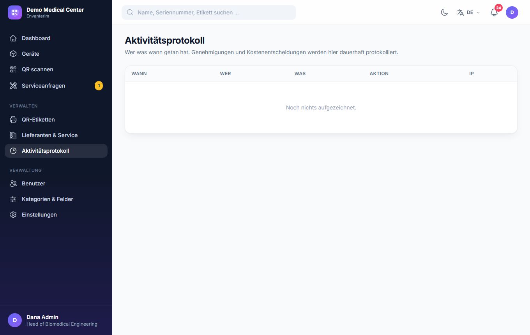This screenshot has height=335, width=530.
Task: Click the Kategorien & Felder sliders icon
Action: 13,199
